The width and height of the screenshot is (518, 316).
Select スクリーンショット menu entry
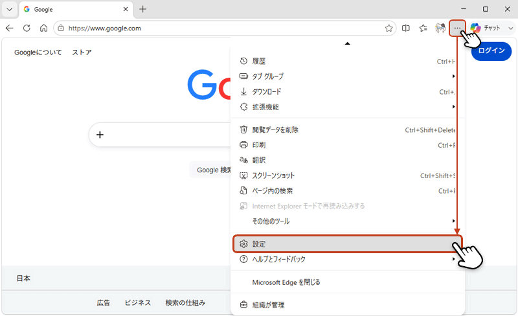point(348,175)
